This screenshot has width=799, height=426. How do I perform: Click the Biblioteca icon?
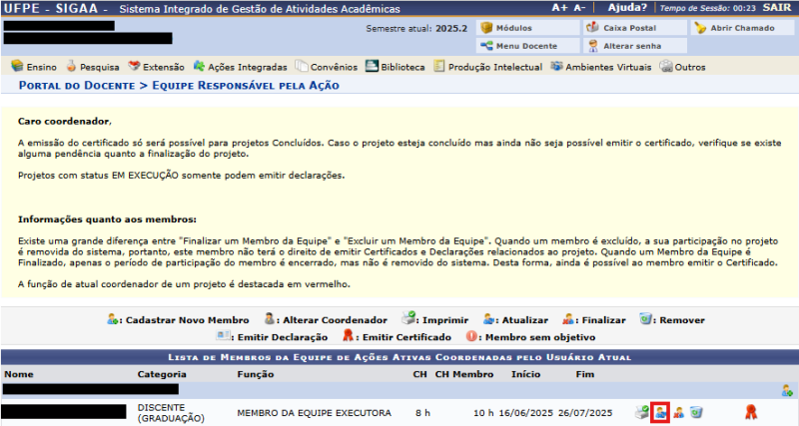pyautogui.click(x=372, y=66)
